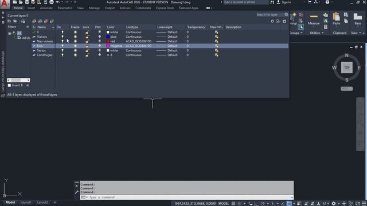Click the Print icon in quick access toolbar

click(52, 2)
